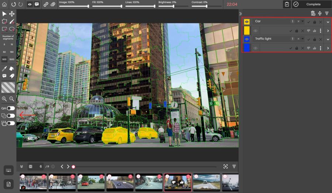Clear the Car class selection x
The image size is (332, 193).
tap(298, 21)
